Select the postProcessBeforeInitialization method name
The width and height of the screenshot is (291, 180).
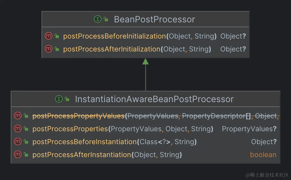pyautogui.click(x=114, y=36)
